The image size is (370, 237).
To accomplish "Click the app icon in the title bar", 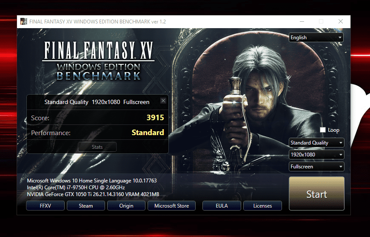I will point(23,21).
